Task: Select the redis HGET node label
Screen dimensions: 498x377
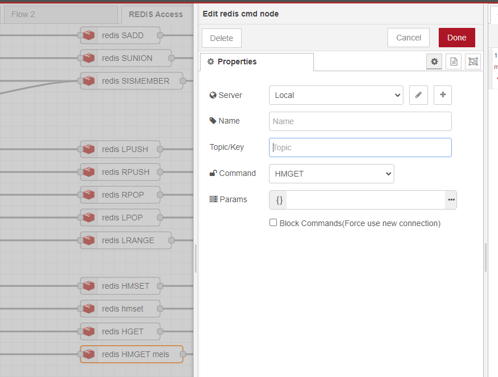Action: click(x=123, y=331)
